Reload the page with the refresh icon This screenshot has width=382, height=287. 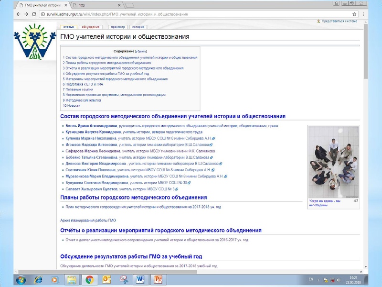coord(34,14)
